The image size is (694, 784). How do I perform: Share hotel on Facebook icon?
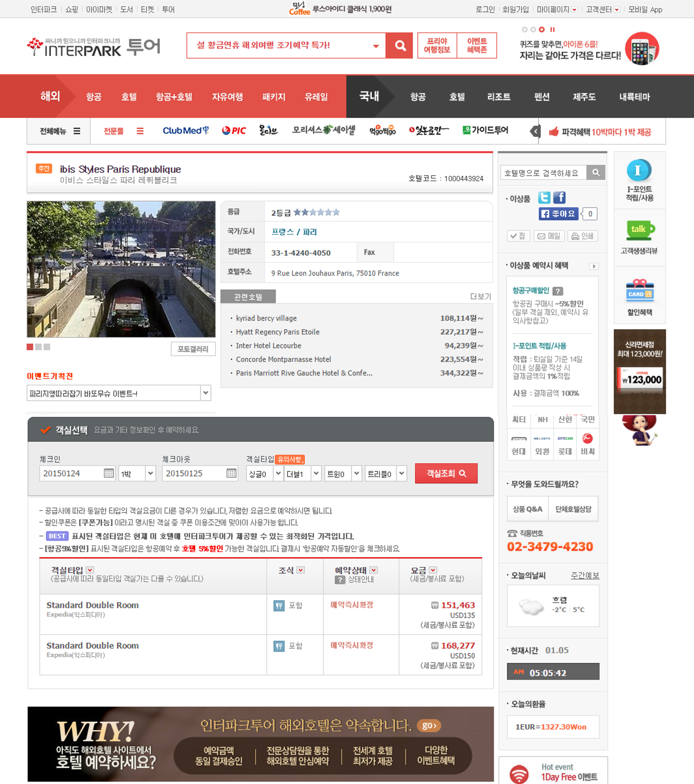coord(560,197)
